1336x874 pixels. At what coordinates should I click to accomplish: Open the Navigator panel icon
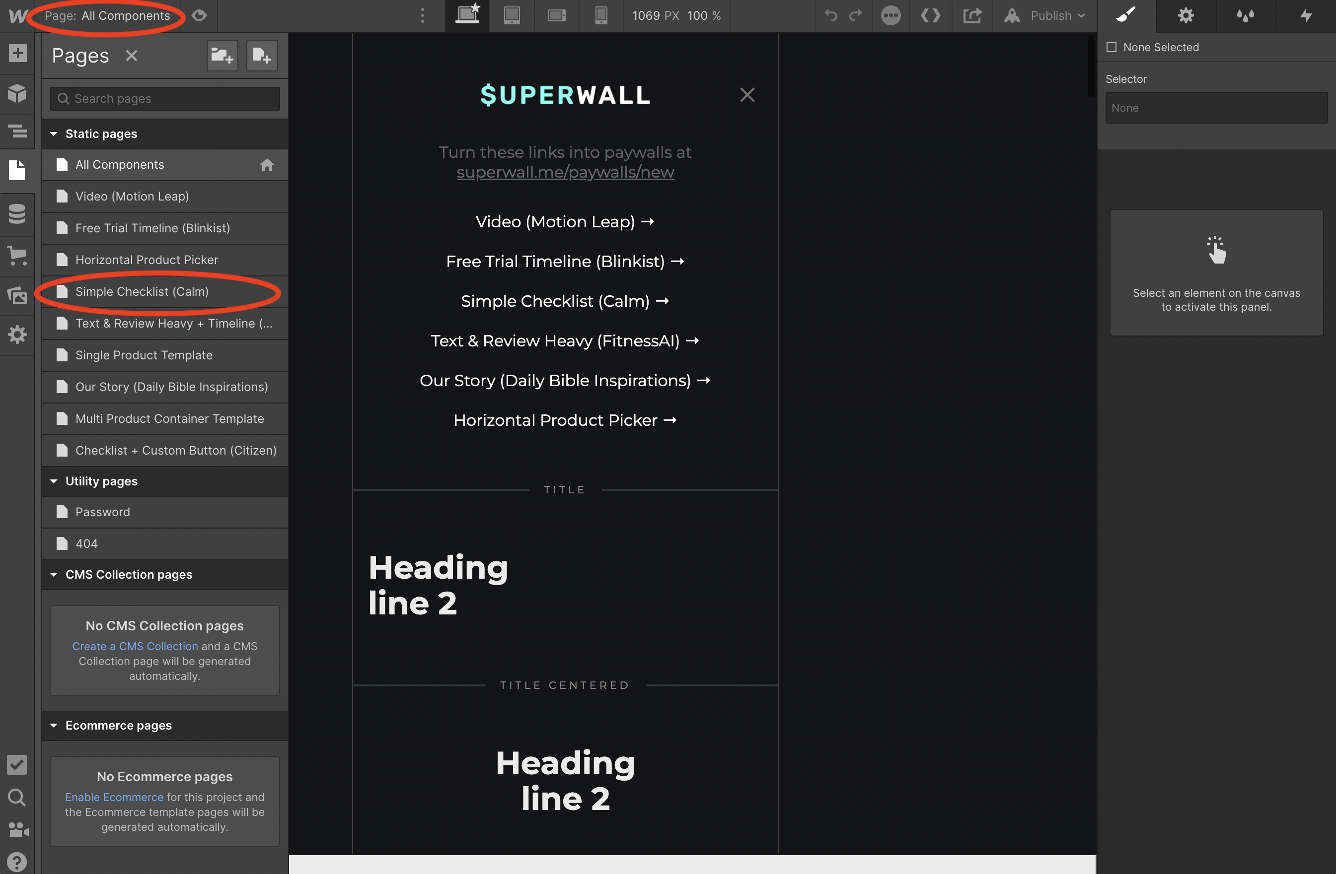tap(17, 131)
